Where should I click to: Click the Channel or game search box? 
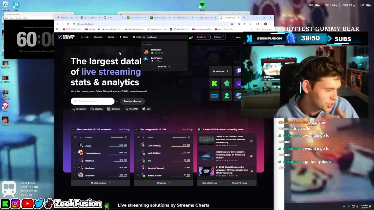[x=92, y=101]
